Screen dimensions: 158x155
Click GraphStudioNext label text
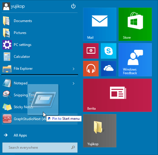point(30,119)
